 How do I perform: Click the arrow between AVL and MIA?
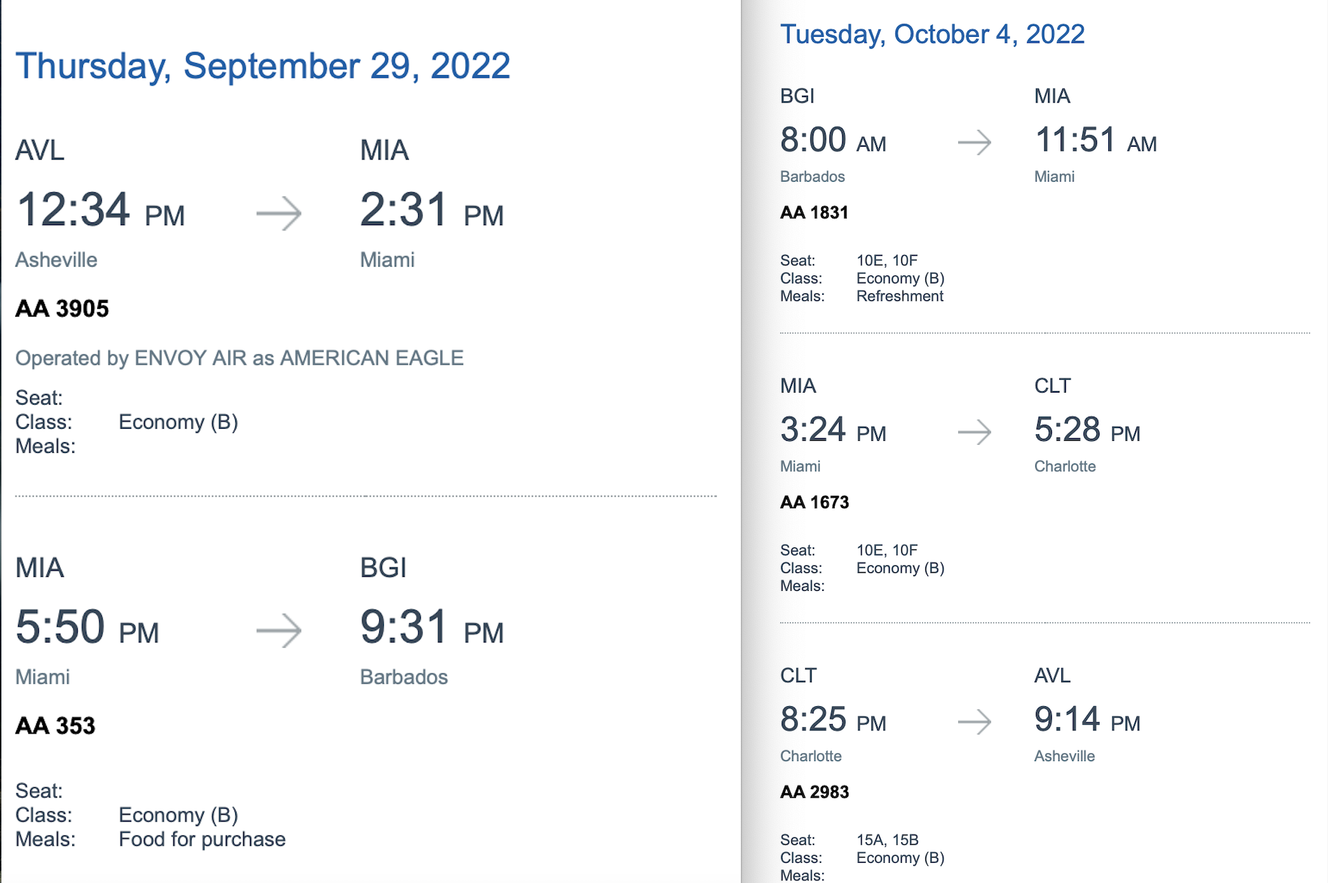pyautogui.click(x=279, y=213)
